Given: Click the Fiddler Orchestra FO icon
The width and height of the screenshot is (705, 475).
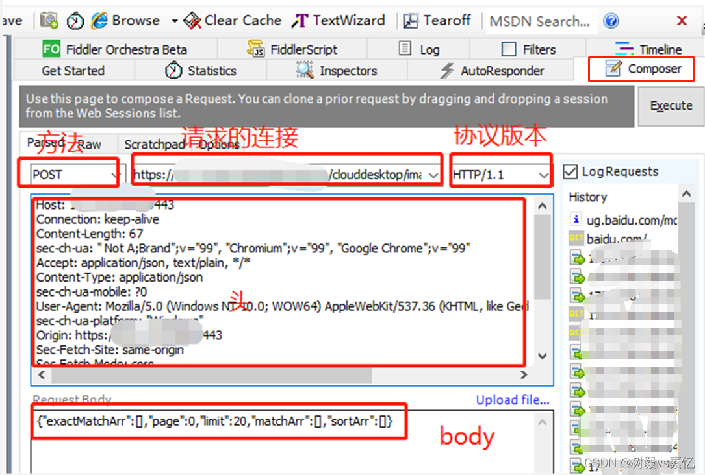Looking at the screenshot, I should point(51,49).
